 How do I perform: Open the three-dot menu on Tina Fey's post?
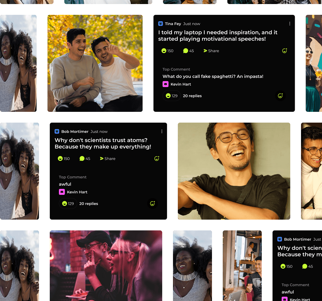point(289,24)
